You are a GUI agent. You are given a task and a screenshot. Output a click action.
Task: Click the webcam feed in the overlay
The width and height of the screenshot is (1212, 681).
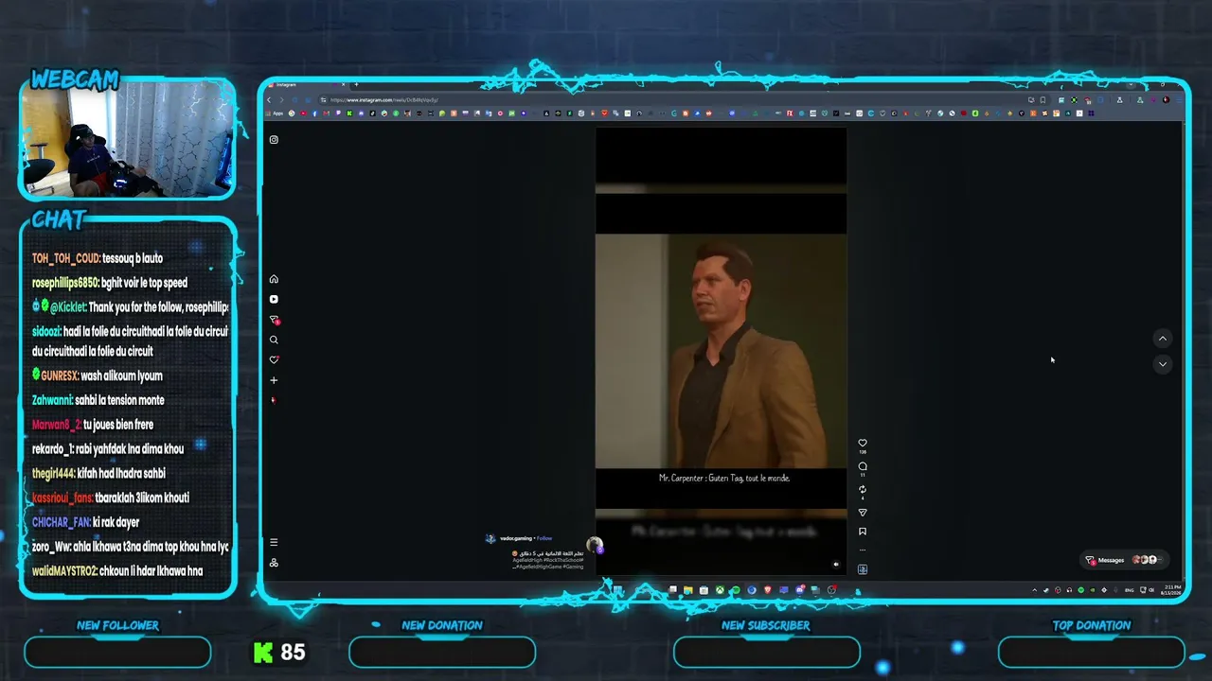click(x=128, y=141)
